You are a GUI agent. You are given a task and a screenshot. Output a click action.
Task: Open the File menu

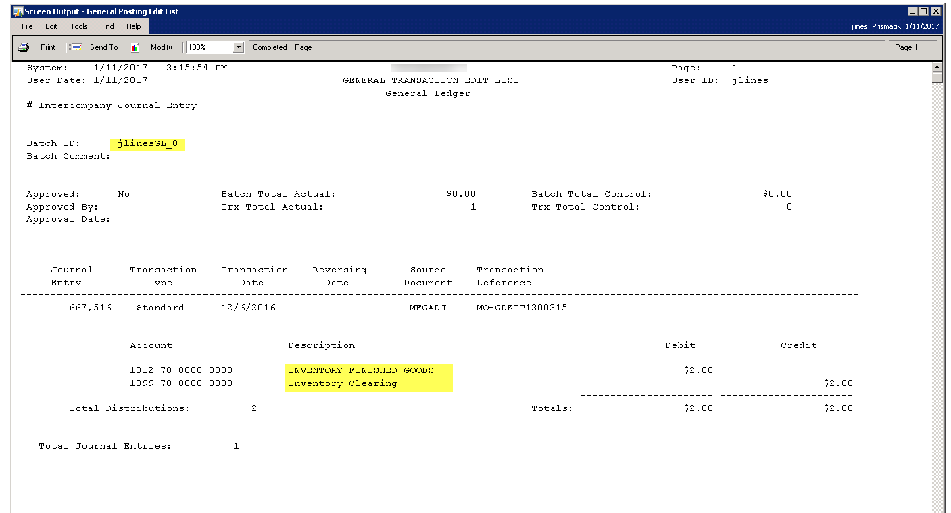tap(27, 26)
